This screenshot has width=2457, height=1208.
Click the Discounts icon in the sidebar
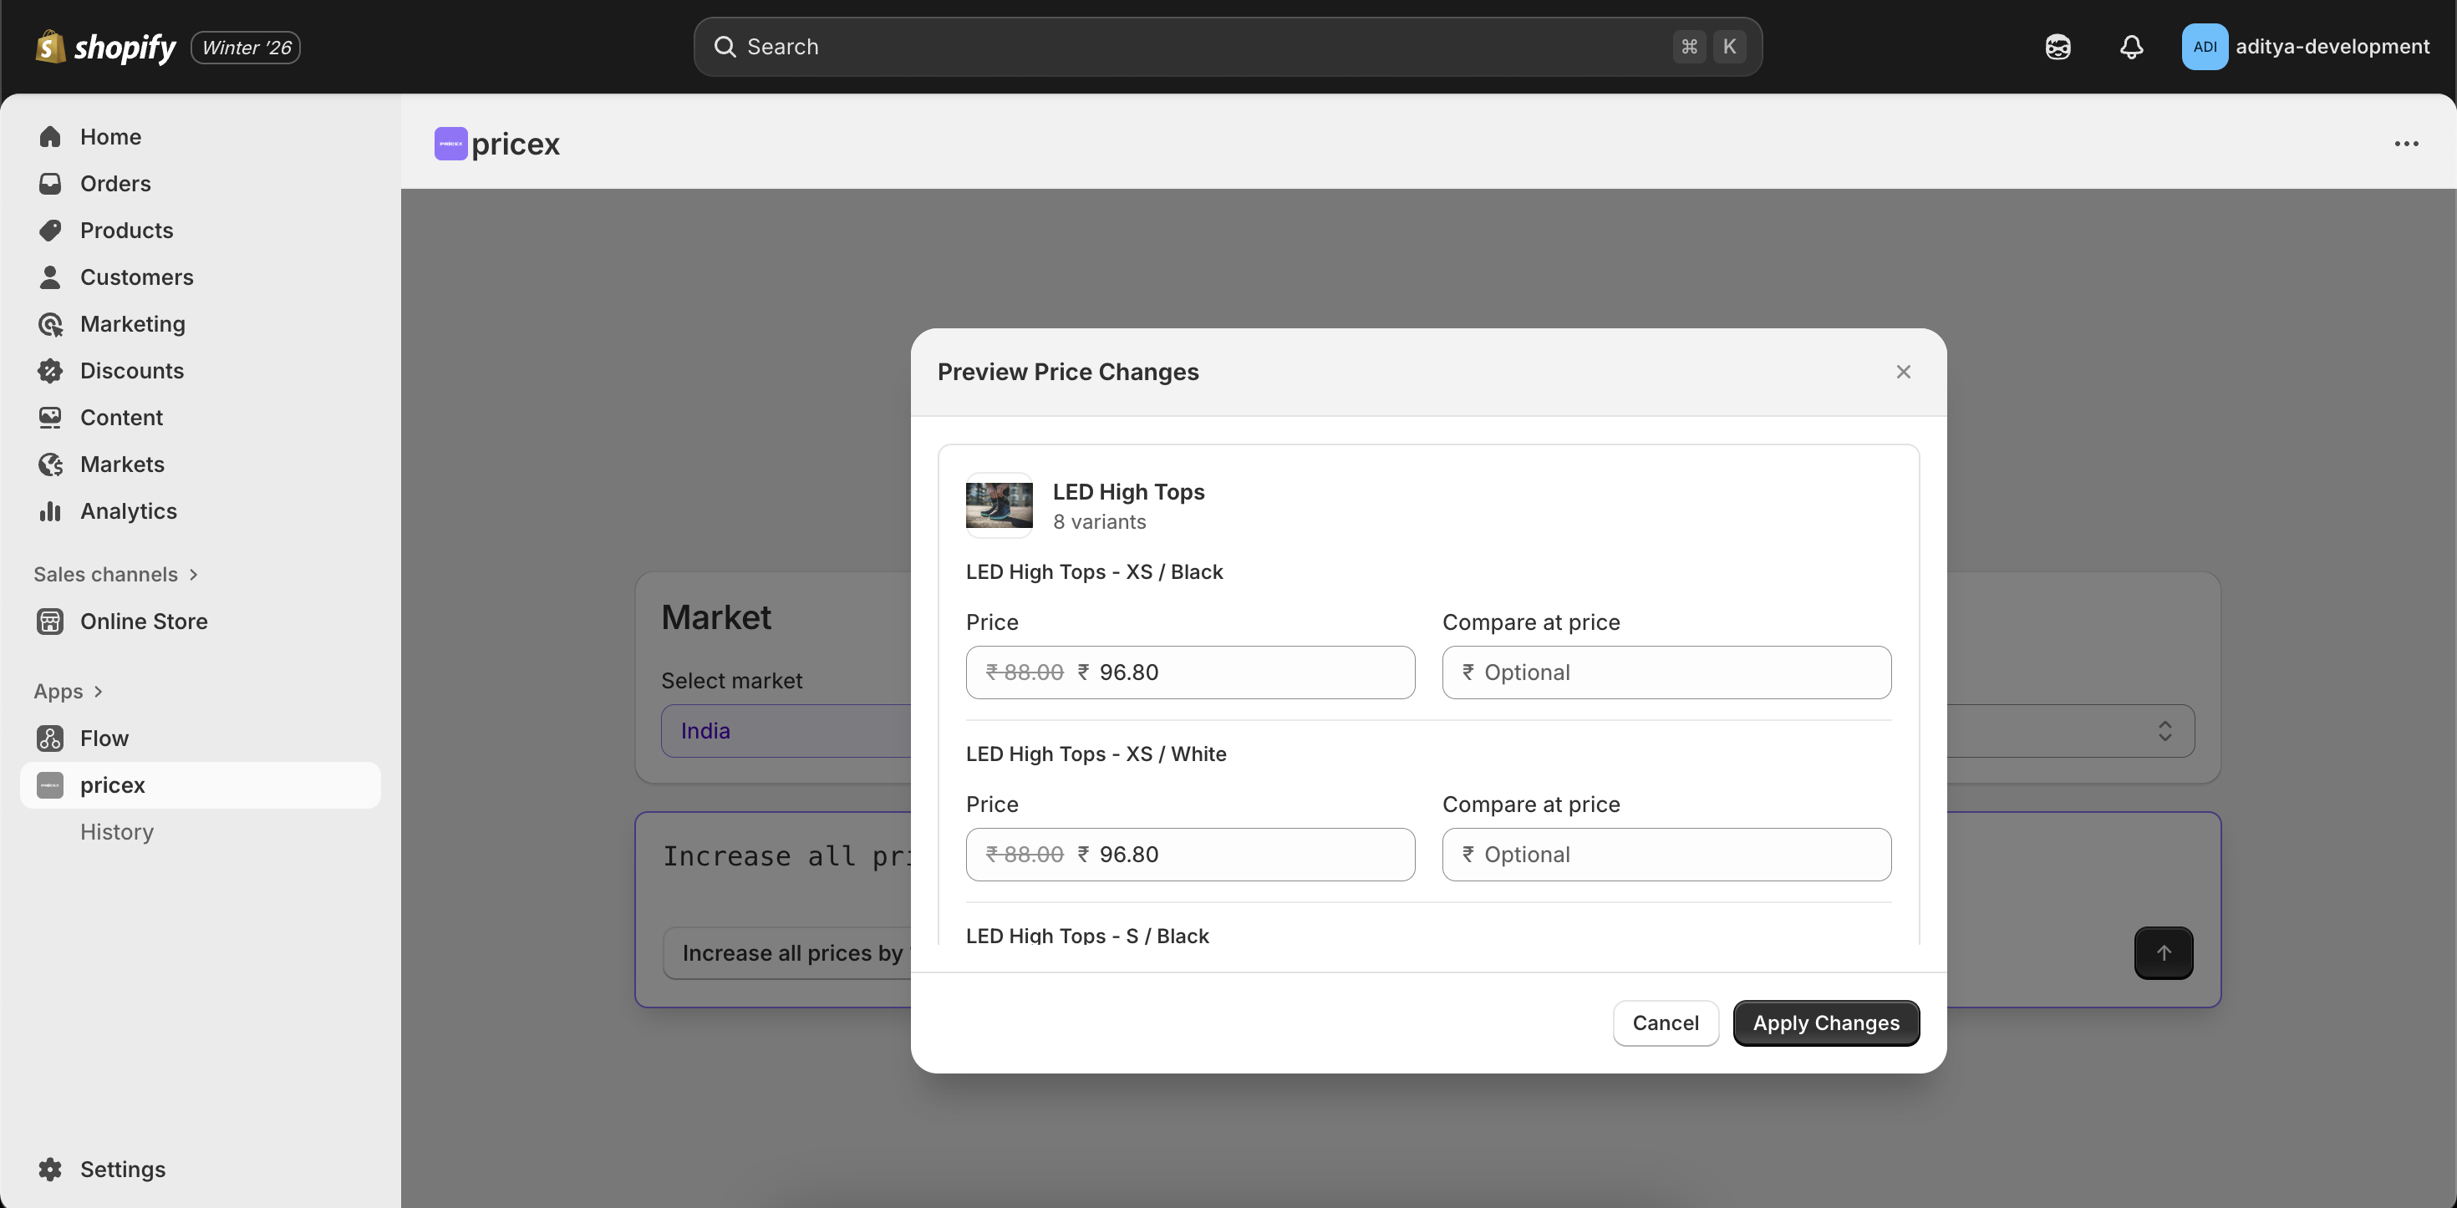click(x=50, y=371)
